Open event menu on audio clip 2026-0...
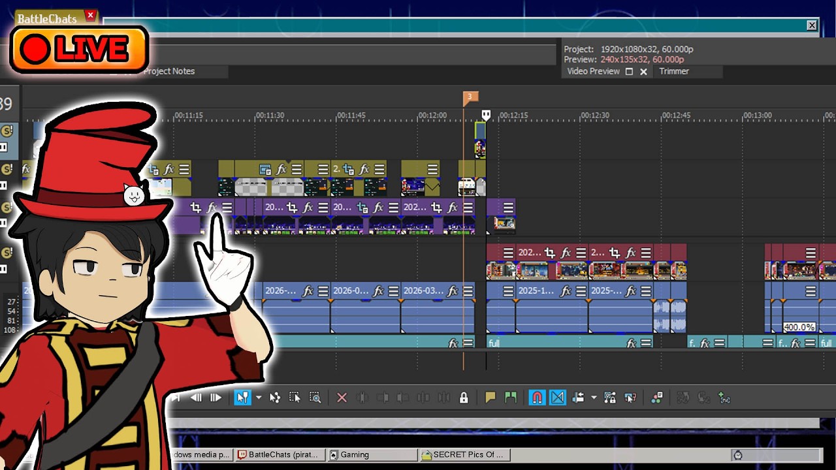The height and width of the screenshot is (470, 836). (x=393, y=291)
